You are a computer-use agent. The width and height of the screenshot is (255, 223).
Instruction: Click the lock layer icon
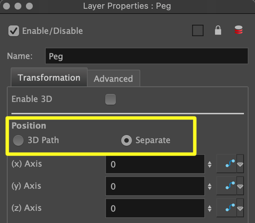pos(218,31)
